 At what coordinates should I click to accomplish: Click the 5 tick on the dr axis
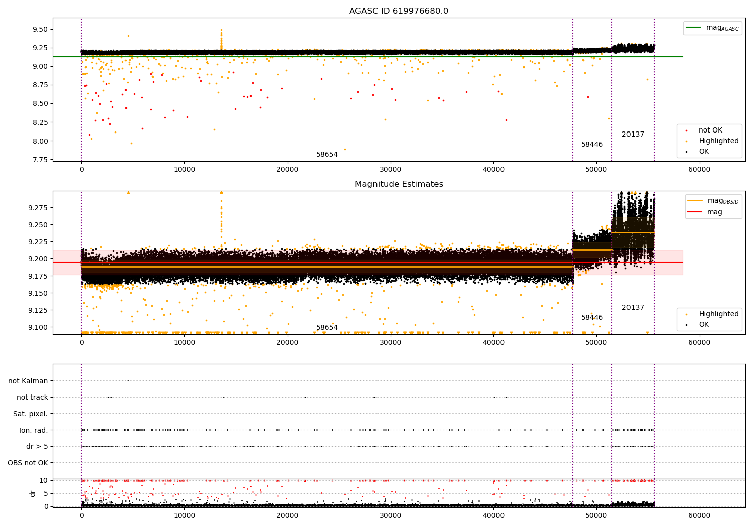46,494
